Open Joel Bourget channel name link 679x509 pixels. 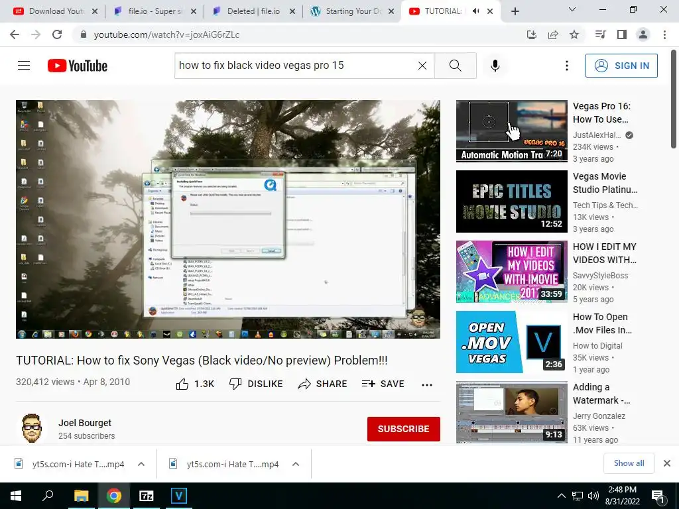point(85,423)
